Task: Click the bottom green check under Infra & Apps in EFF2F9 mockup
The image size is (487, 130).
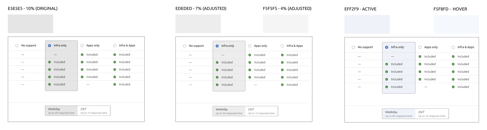Action: coord(453,87)
